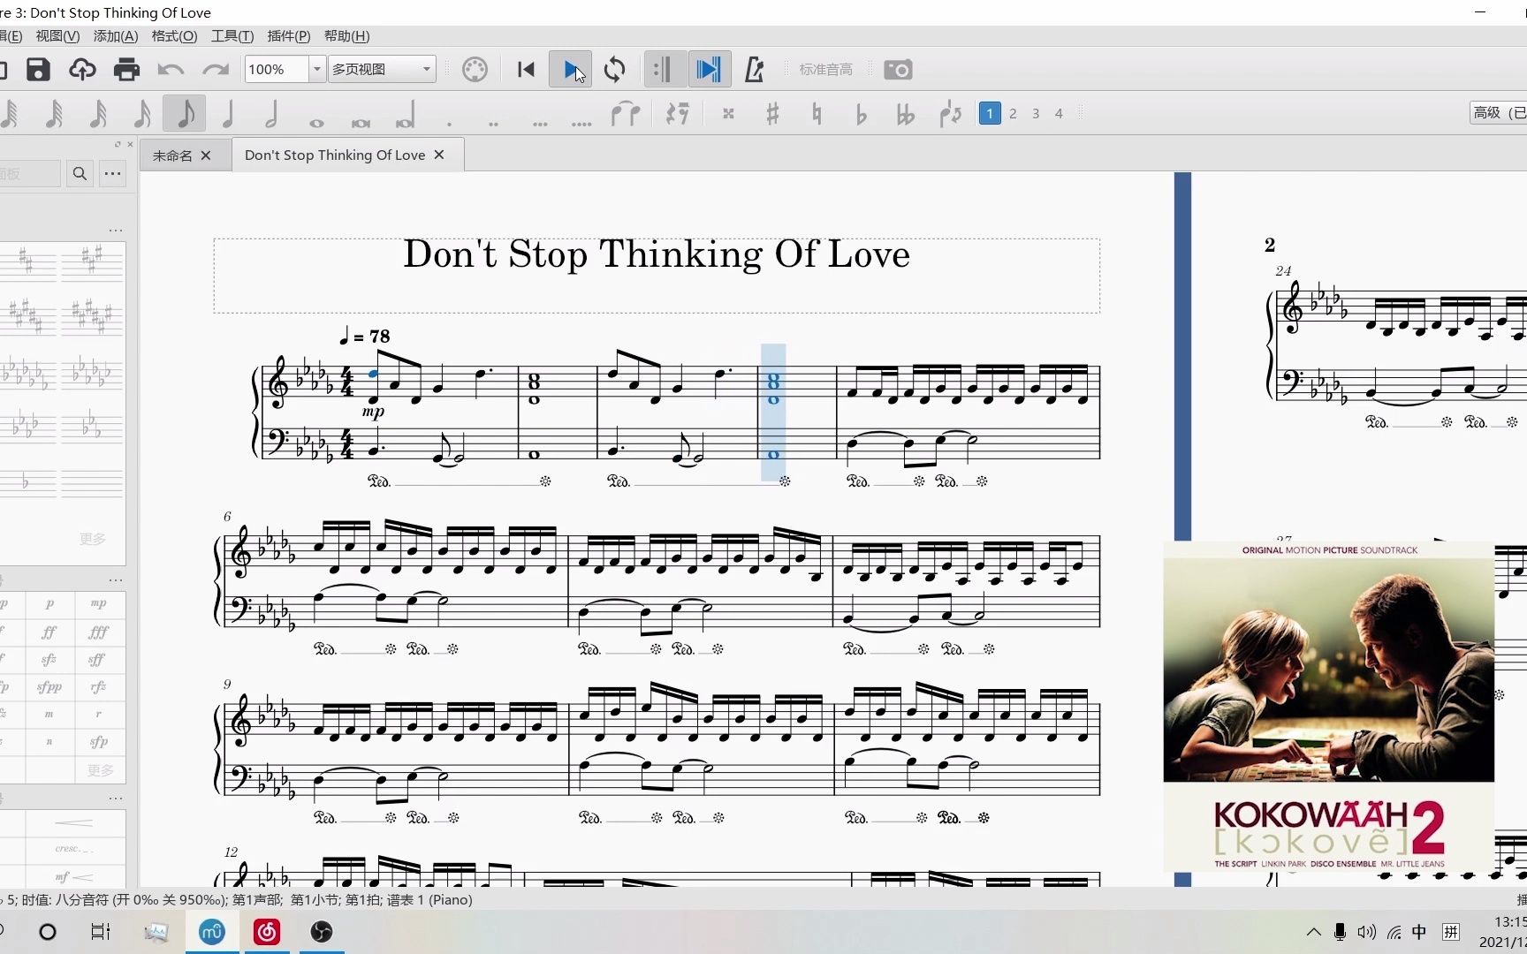Open the 多页视图 view mode dropdown
The height and width of the screenshot is (954, 1527).
click(382, 70)
